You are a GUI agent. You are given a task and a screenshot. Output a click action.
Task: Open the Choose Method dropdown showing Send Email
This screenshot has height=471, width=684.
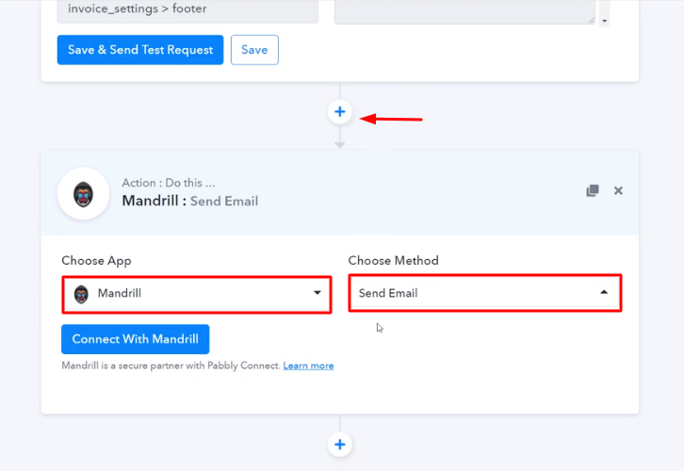pyautogui.click(x=485, y=293)
